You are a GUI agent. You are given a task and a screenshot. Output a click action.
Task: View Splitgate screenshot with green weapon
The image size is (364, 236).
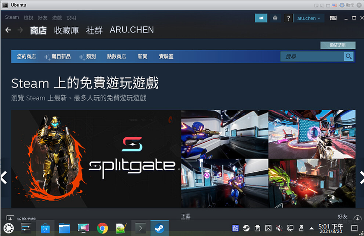(312, 183)
